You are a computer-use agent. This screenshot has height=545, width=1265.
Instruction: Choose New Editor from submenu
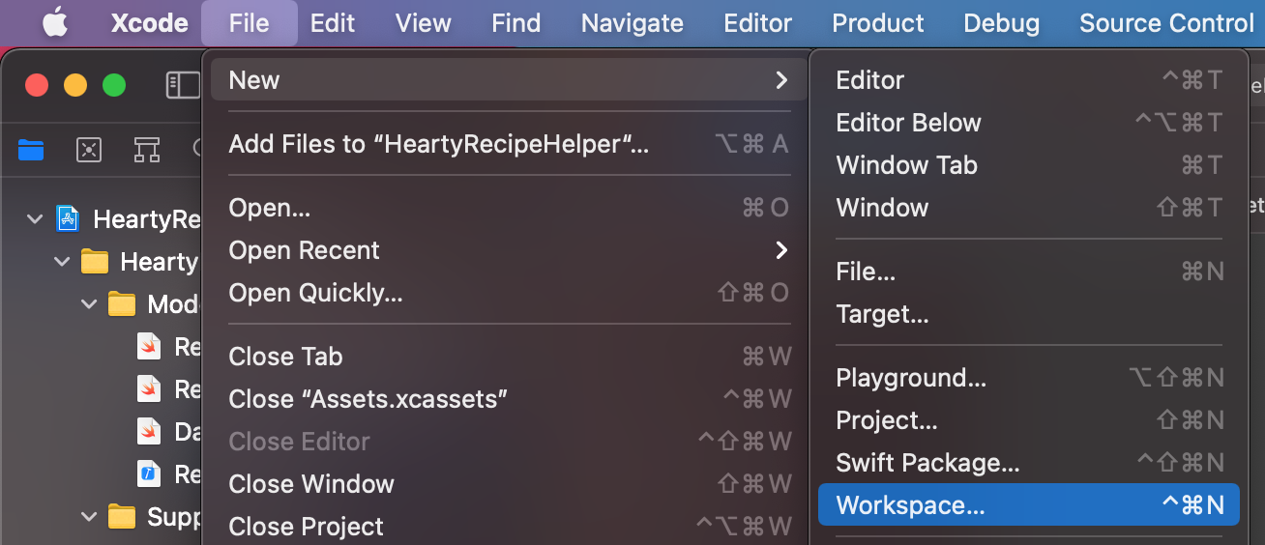1029,80
